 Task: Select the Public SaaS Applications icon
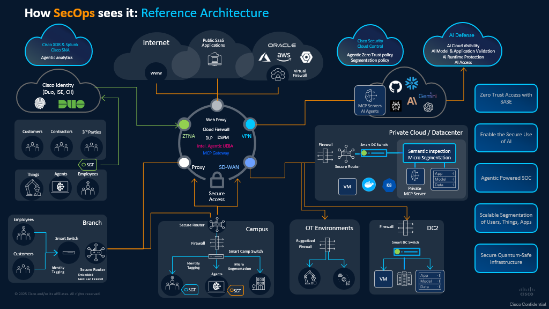tap(214, 59)
